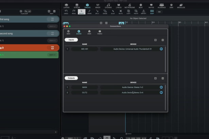Select the green highlighted part row
209x139 pixels.
(x=29, y=55)
